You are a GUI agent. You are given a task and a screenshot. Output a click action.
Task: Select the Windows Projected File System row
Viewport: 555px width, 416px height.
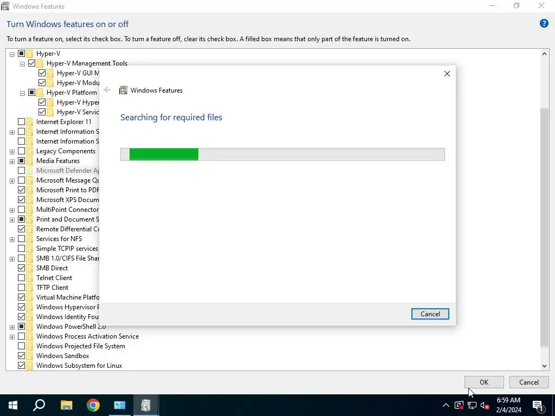80,346
